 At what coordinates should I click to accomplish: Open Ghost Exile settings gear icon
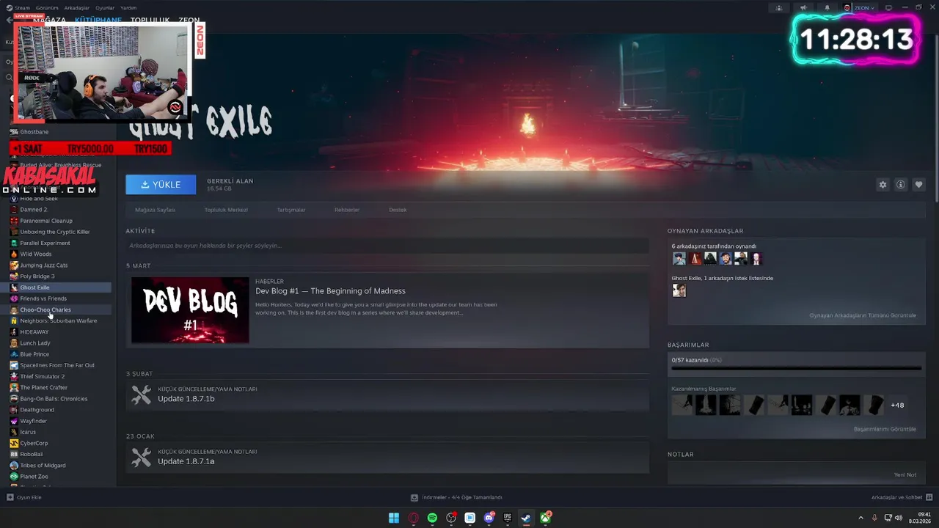pyautogui.click(x=883, y=185)
